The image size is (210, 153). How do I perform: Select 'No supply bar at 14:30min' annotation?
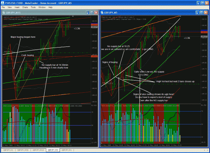(x=55, y=65)
